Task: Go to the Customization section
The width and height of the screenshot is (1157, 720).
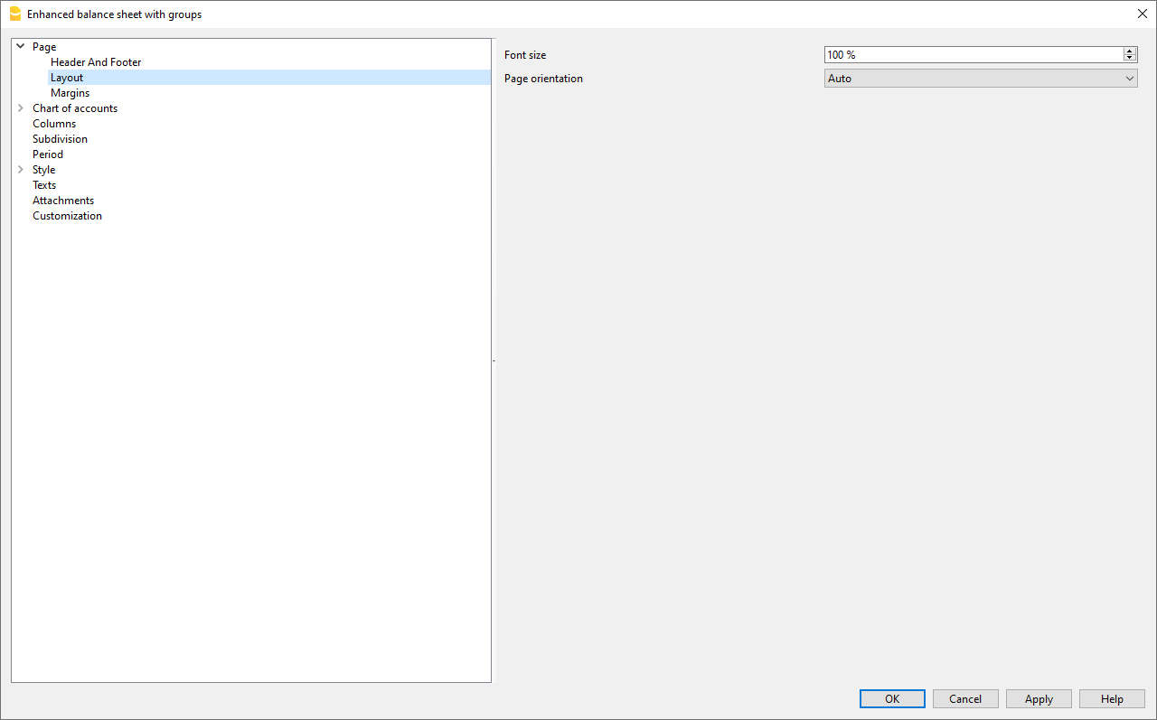Action: click(67, 216)
